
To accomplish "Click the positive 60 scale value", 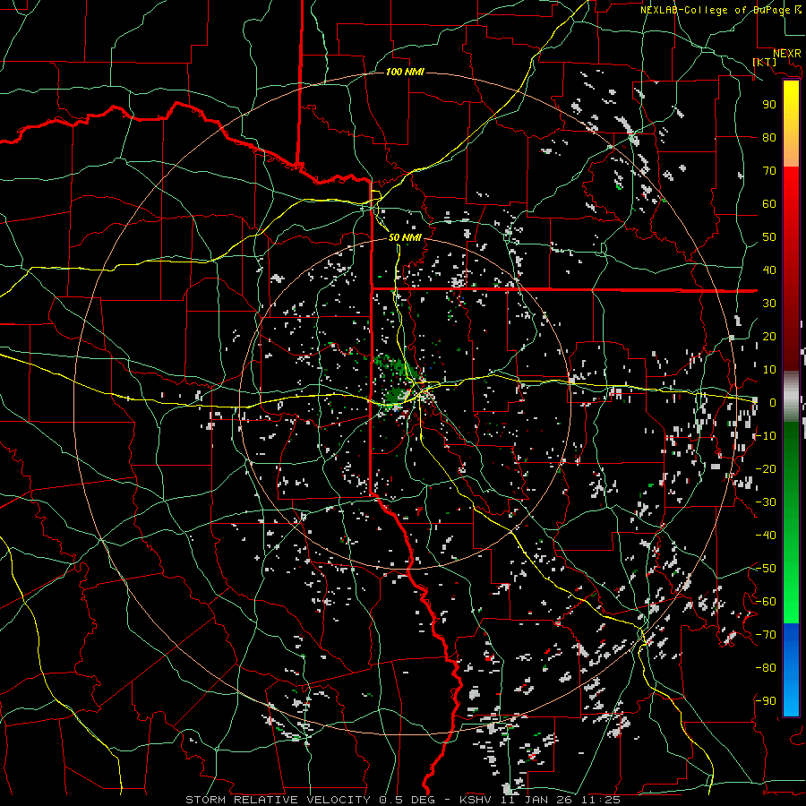I will (769, 203).
